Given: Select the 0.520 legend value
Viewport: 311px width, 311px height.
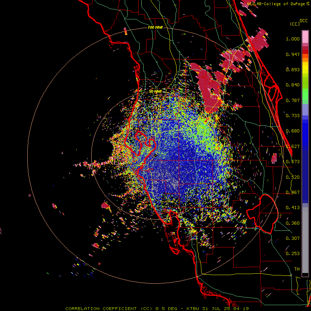Looking at the screenshot, I should pos(293,177).
